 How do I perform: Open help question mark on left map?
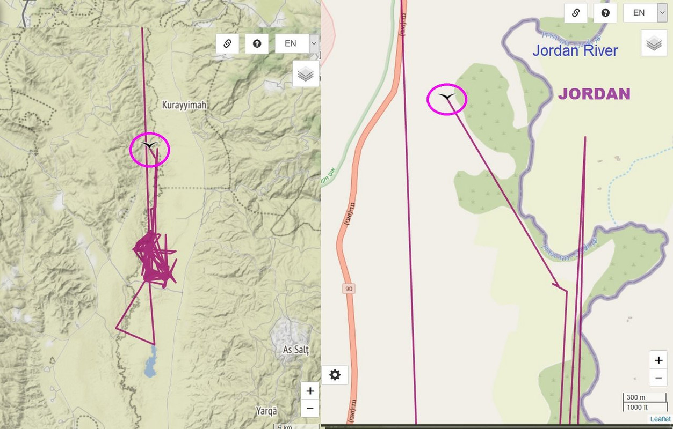click(x=257, y=44)
